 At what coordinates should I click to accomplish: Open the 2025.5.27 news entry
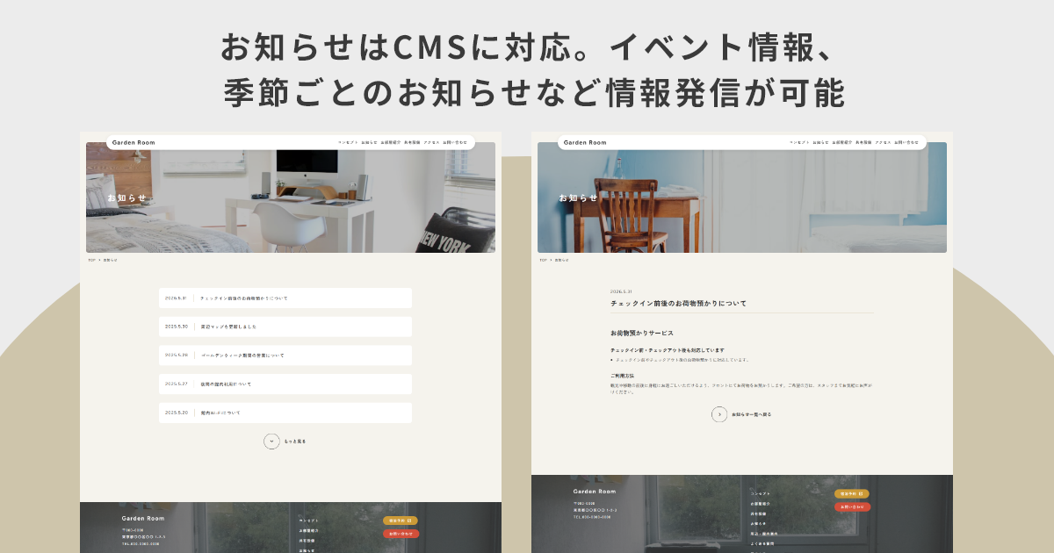285,384
